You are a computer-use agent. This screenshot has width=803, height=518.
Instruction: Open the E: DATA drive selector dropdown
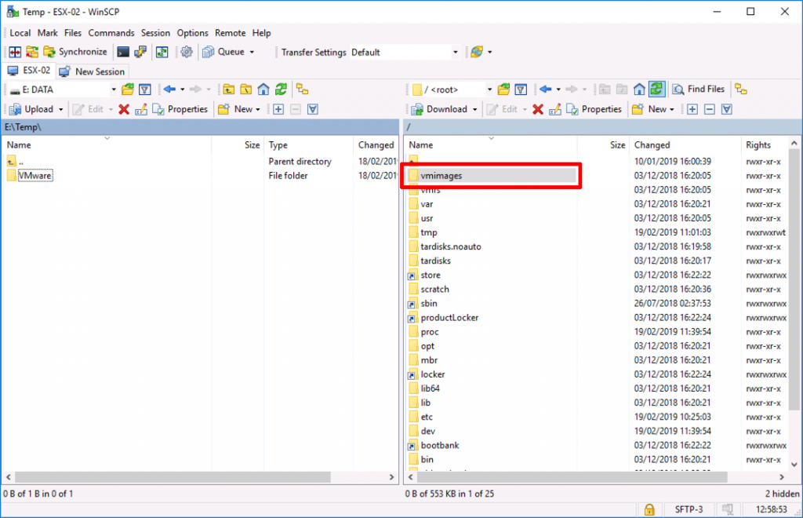(x=112, y=89)
